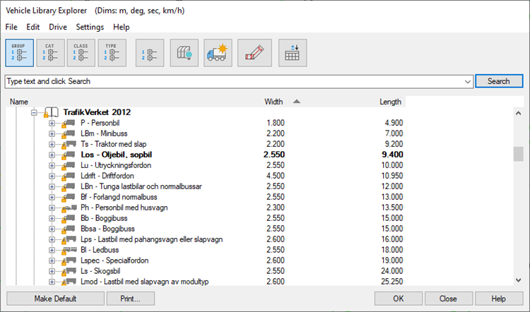Click the P - Personbil vehicle icon

click(x=69, y=123)
